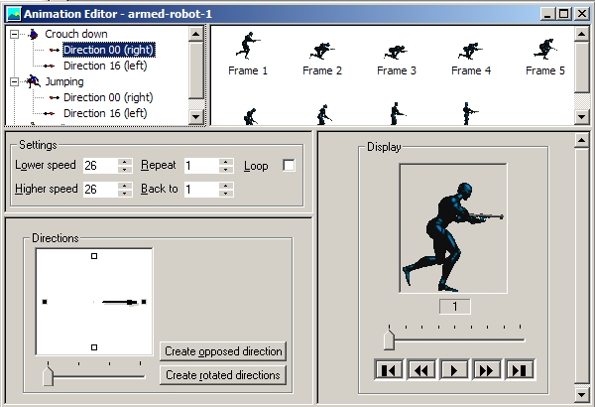The height and width of the screenshot is (407, 595).
Task: Increase Repeat count with up spinner
Action: coord(226,162)
